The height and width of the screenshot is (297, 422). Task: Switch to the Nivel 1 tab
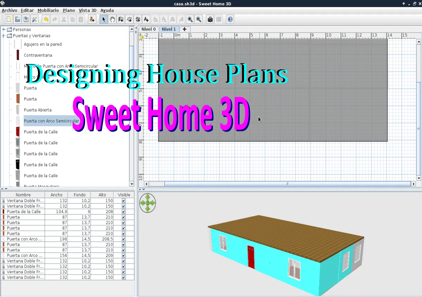pos(169,29)
